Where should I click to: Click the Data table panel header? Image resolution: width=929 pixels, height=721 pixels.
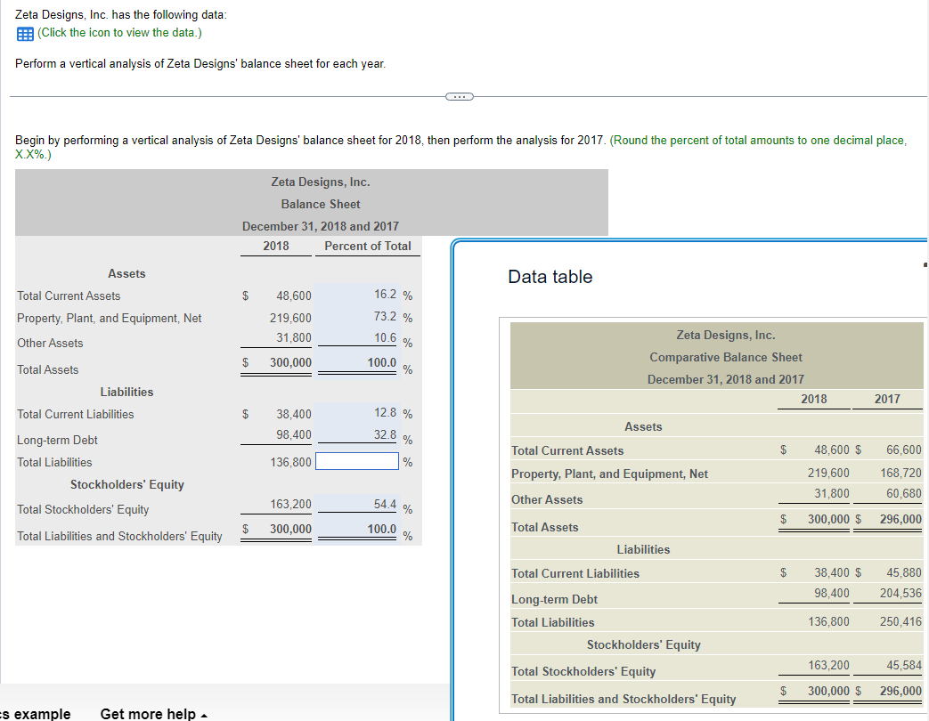[x=550, y=276]
